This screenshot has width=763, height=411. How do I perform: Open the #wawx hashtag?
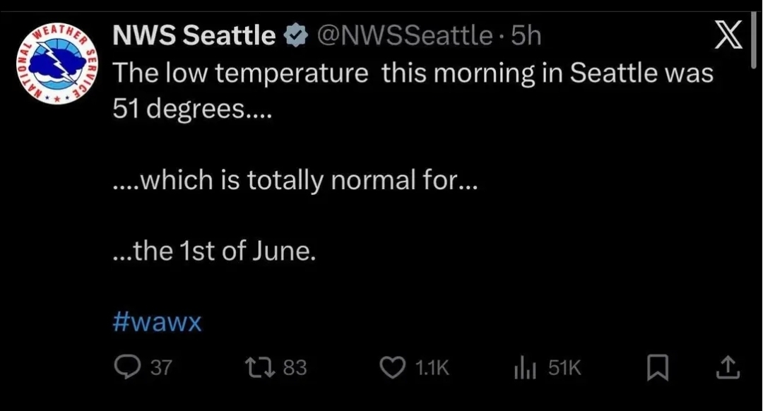[157, 323]
